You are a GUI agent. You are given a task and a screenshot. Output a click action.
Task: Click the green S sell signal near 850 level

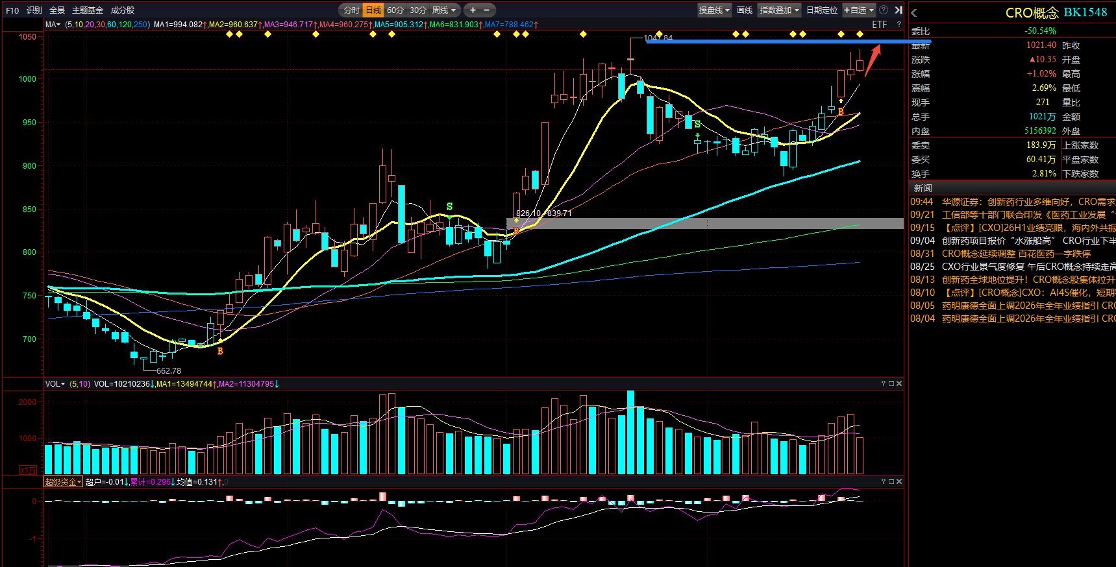tap(449, 206)
